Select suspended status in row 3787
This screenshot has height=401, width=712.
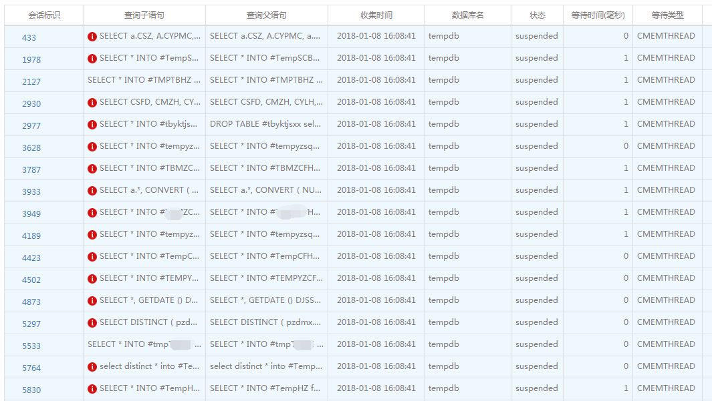[537, 168]
